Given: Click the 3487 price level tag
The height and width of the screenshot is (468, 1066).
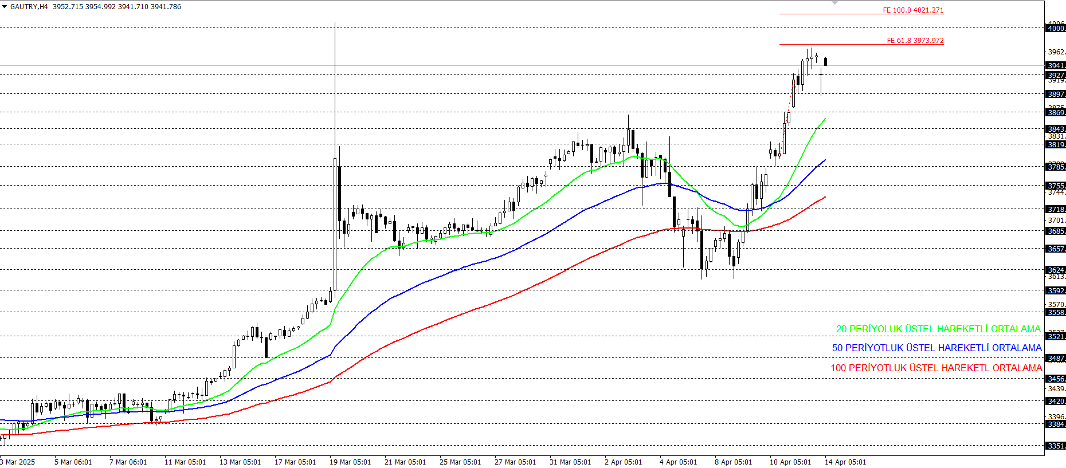Looking at the screenshot, I should pyautogui.click(x=1056, y=358).
